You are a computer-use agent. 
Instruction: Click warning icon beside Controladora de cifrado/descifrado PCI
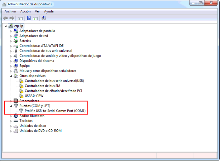point(21,91)
